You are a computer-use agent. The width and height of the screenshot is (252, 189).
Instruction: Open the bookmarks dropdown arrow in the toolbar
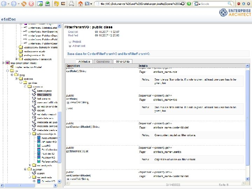click(91, 4)
